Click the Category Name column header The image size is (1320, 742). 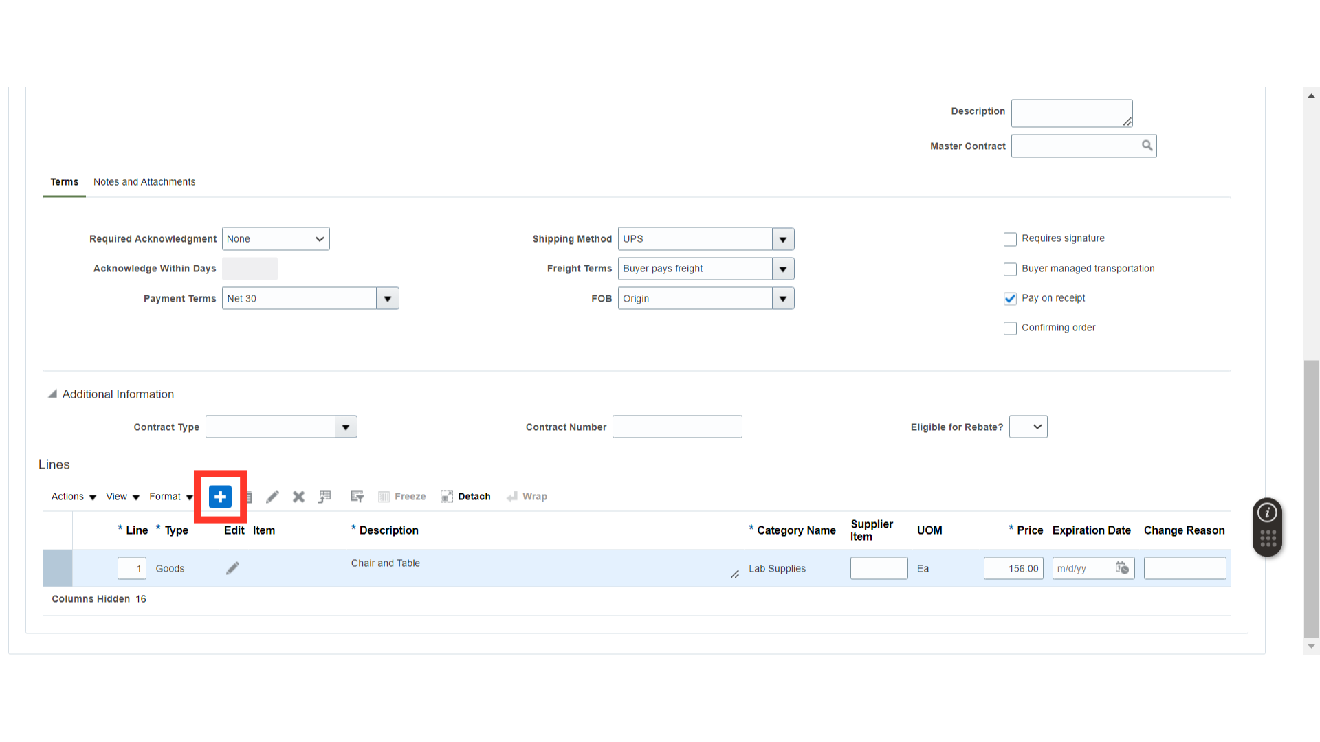[796, 530]
